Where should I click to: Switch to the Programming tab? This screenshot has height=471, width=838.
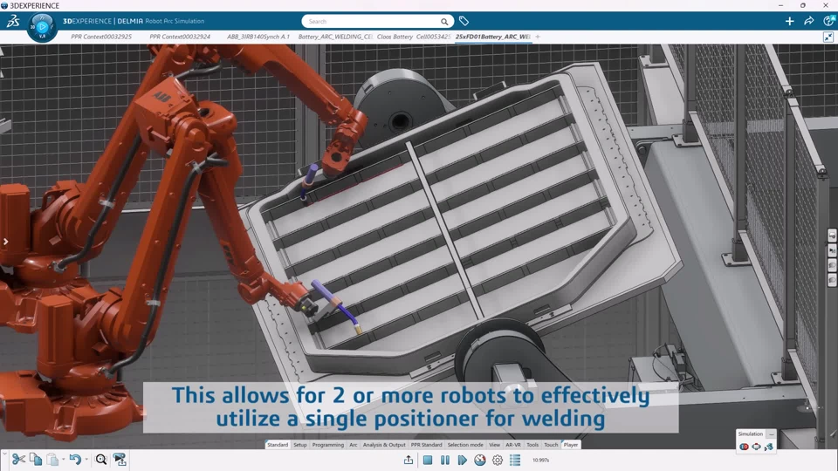(328, 444)
